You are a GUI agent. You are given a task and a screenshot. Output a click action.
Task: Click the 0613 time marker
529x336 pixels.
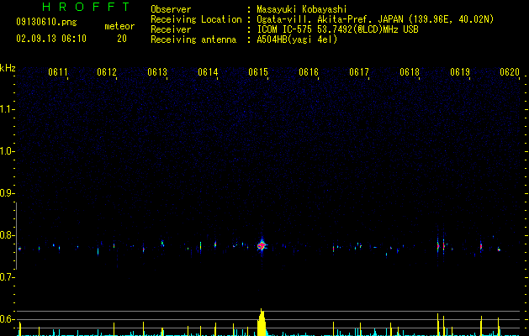point(157,72)
